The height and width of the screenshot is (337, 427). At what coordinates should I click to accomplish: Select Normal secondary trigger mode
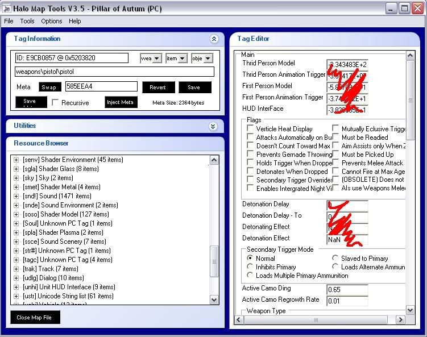click(250, 257)
